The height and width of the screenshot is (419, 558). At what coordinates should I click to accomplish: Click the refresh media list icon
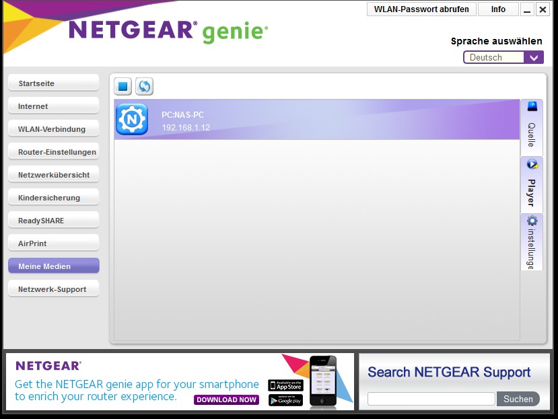click(x=144, y=87)
